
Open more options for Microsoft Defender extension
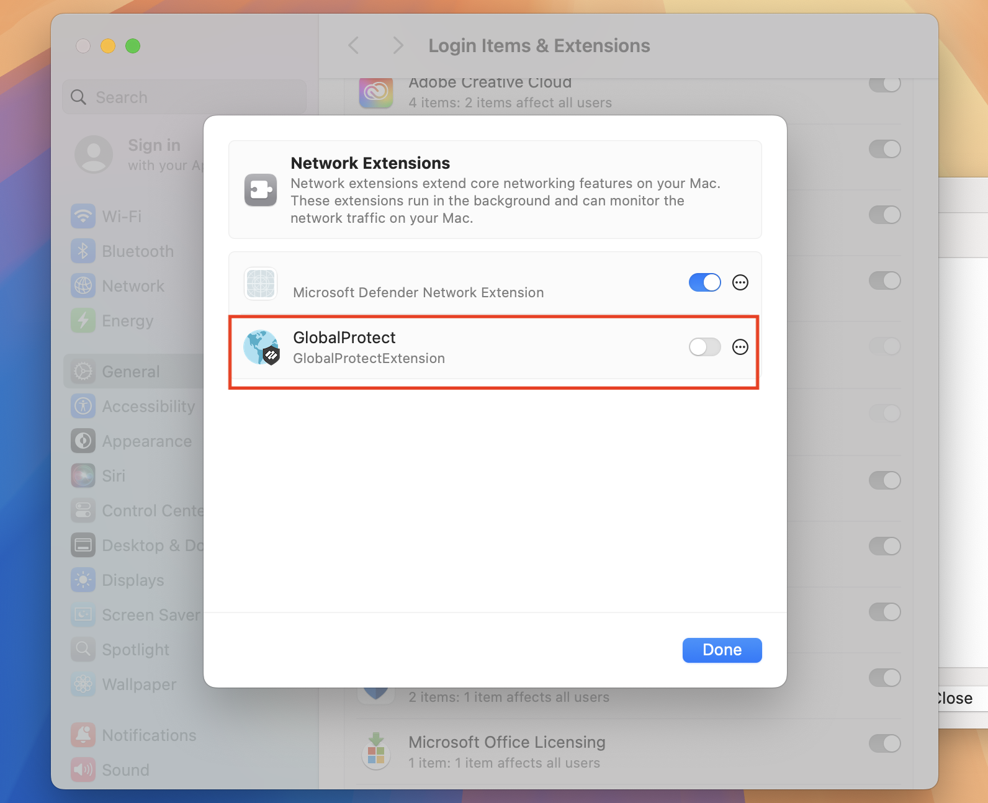(740, 282)
